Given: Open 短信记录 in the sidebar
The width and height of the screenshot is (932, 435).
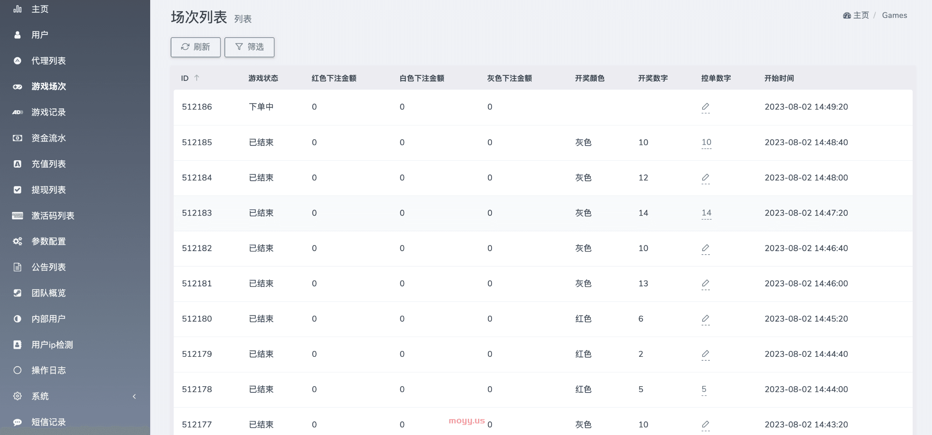Looking at the screenshot, I should click(48, 422).
